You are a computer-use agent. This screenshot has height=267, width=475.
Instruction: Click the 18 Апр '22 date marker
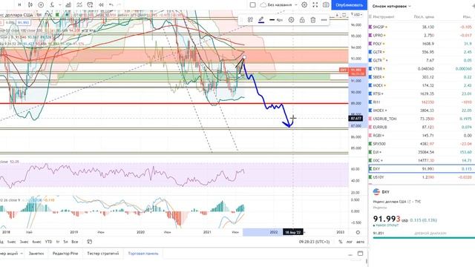click(293, 232)
